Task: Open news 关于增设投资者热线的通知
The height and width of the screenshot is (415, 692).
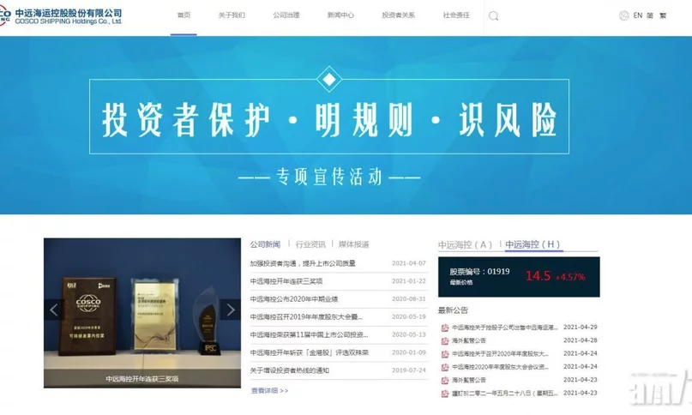Action: click(290, 370)
